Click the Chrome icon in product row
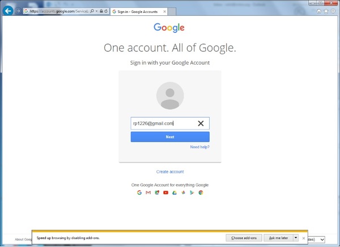This screenshot has height=247, width=340. click(201, 193)
